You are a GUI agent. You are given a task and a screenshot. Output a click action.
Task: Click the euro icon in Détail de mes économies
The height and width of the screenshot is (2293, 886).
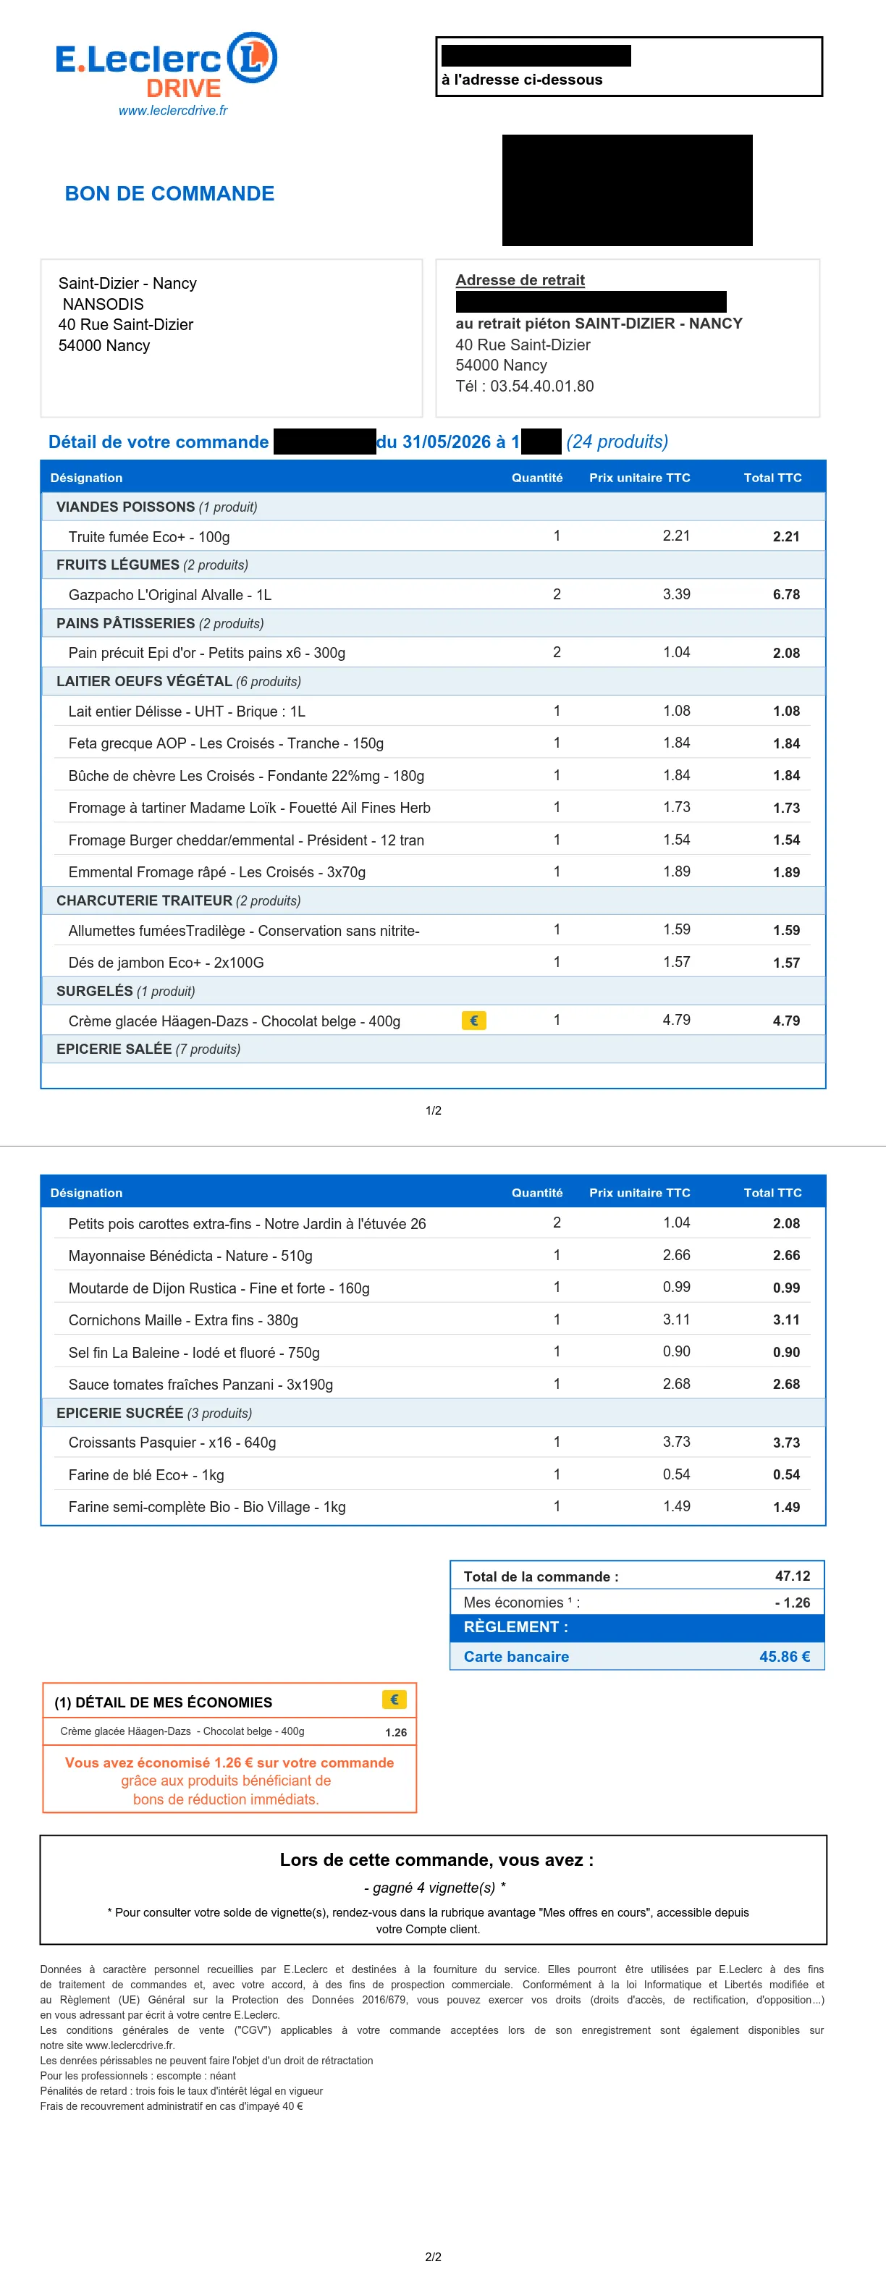click(x=395, y=1699)
